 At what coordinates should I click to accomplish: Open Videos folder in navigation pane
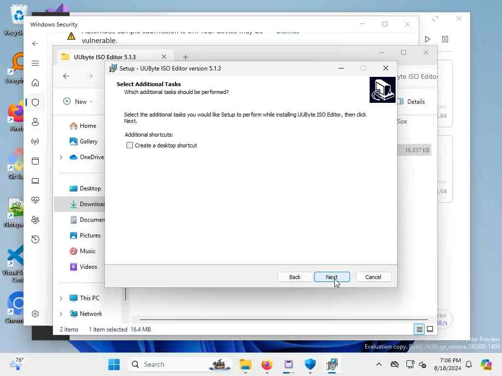click(83, 267)
